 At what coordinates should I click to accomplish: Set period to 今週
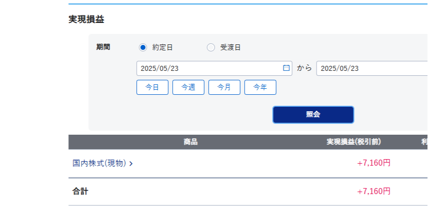point(188,87)
